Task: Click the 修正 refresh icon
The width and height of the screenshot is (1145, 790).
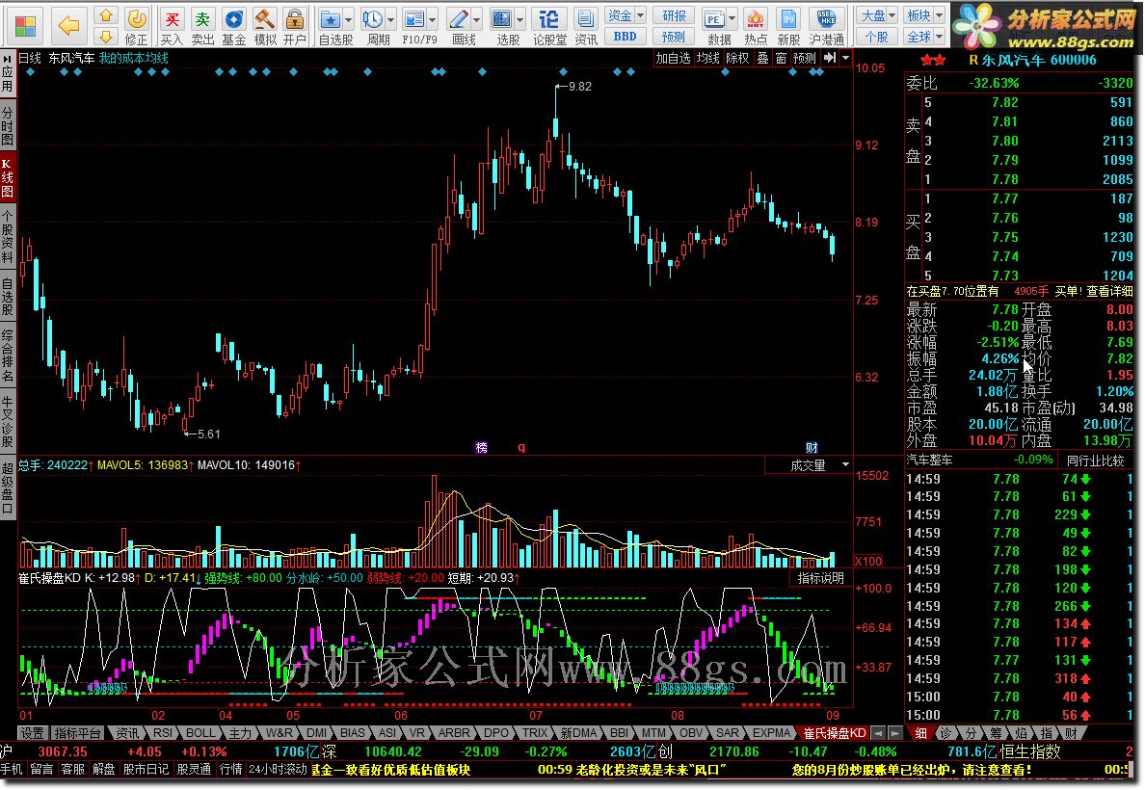Action: (137, 26)
